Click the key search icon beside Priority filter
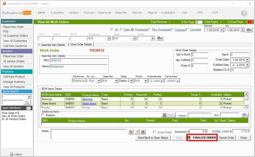 point(160,38)
